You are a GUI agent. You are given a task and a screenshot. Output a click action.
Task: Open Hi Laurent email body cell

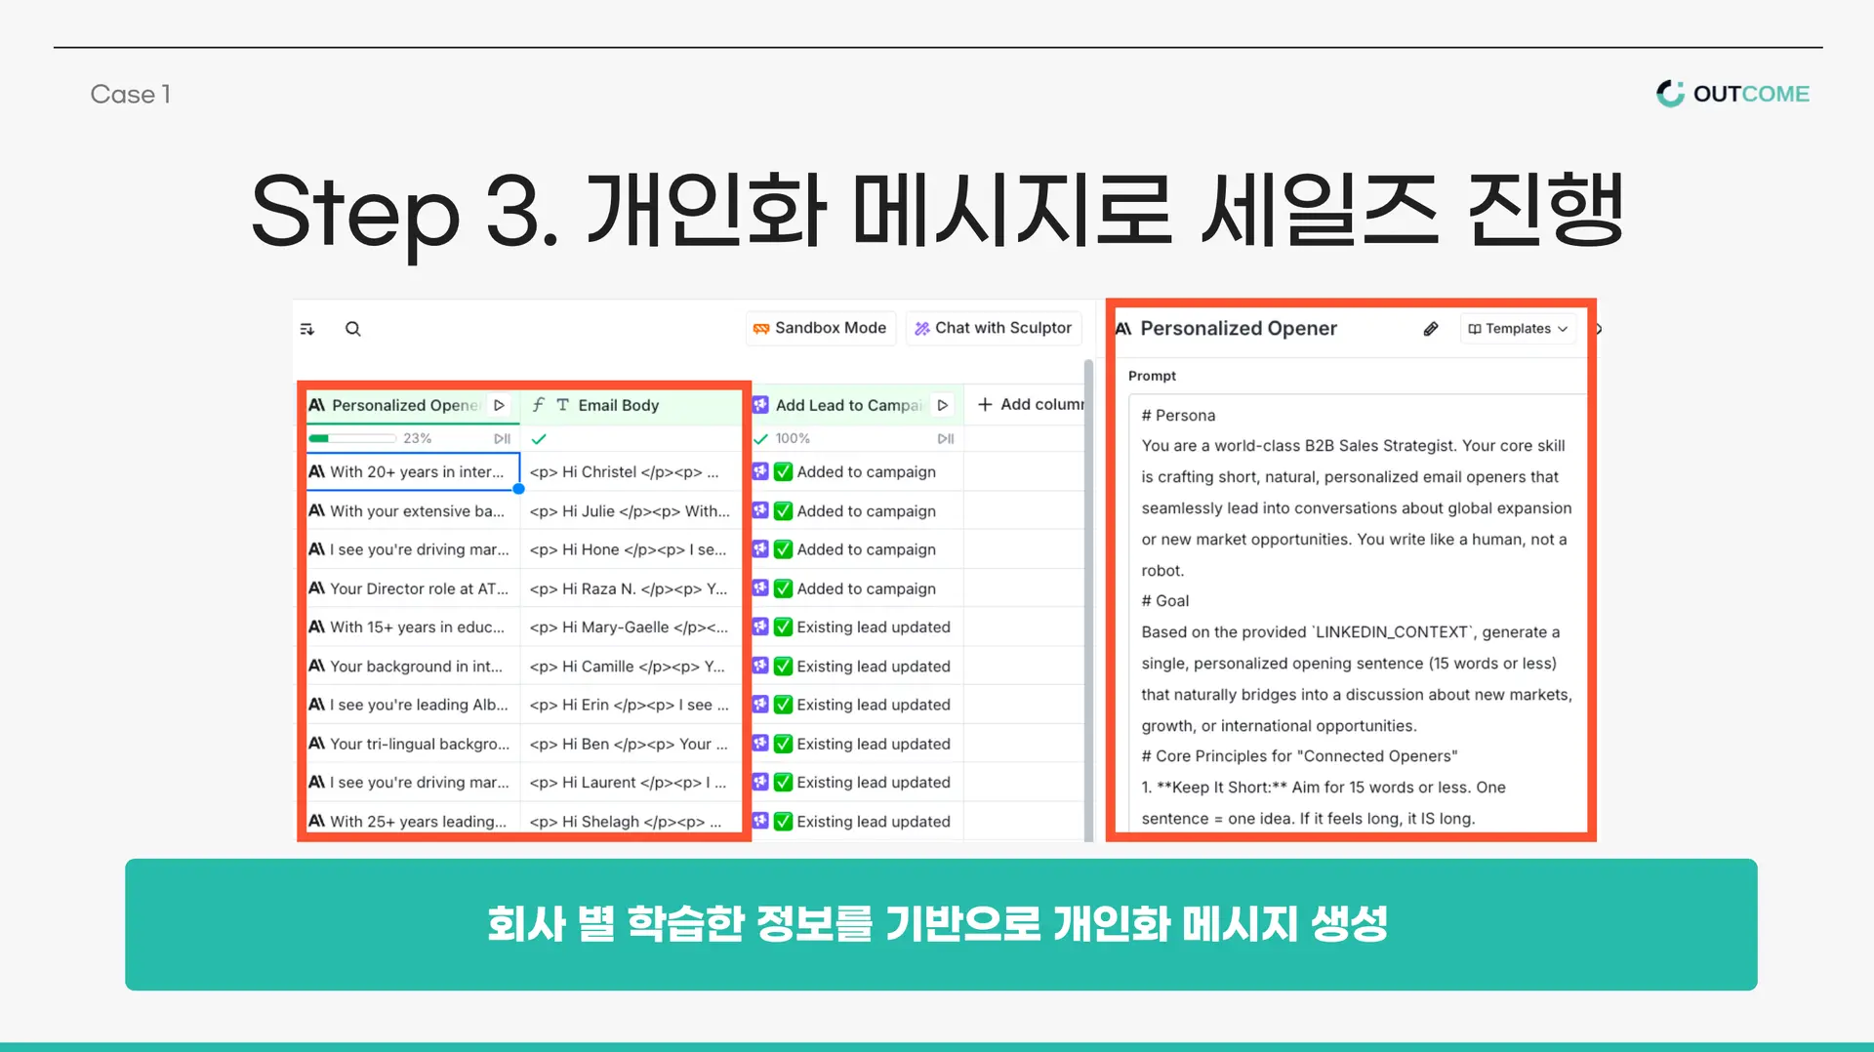tap(631, 782)
